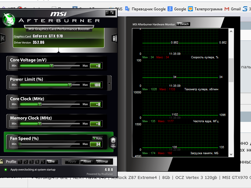Click the Core Voltage +0 value field
This screenshot has width=251, height=188.
tap(95, 66)
